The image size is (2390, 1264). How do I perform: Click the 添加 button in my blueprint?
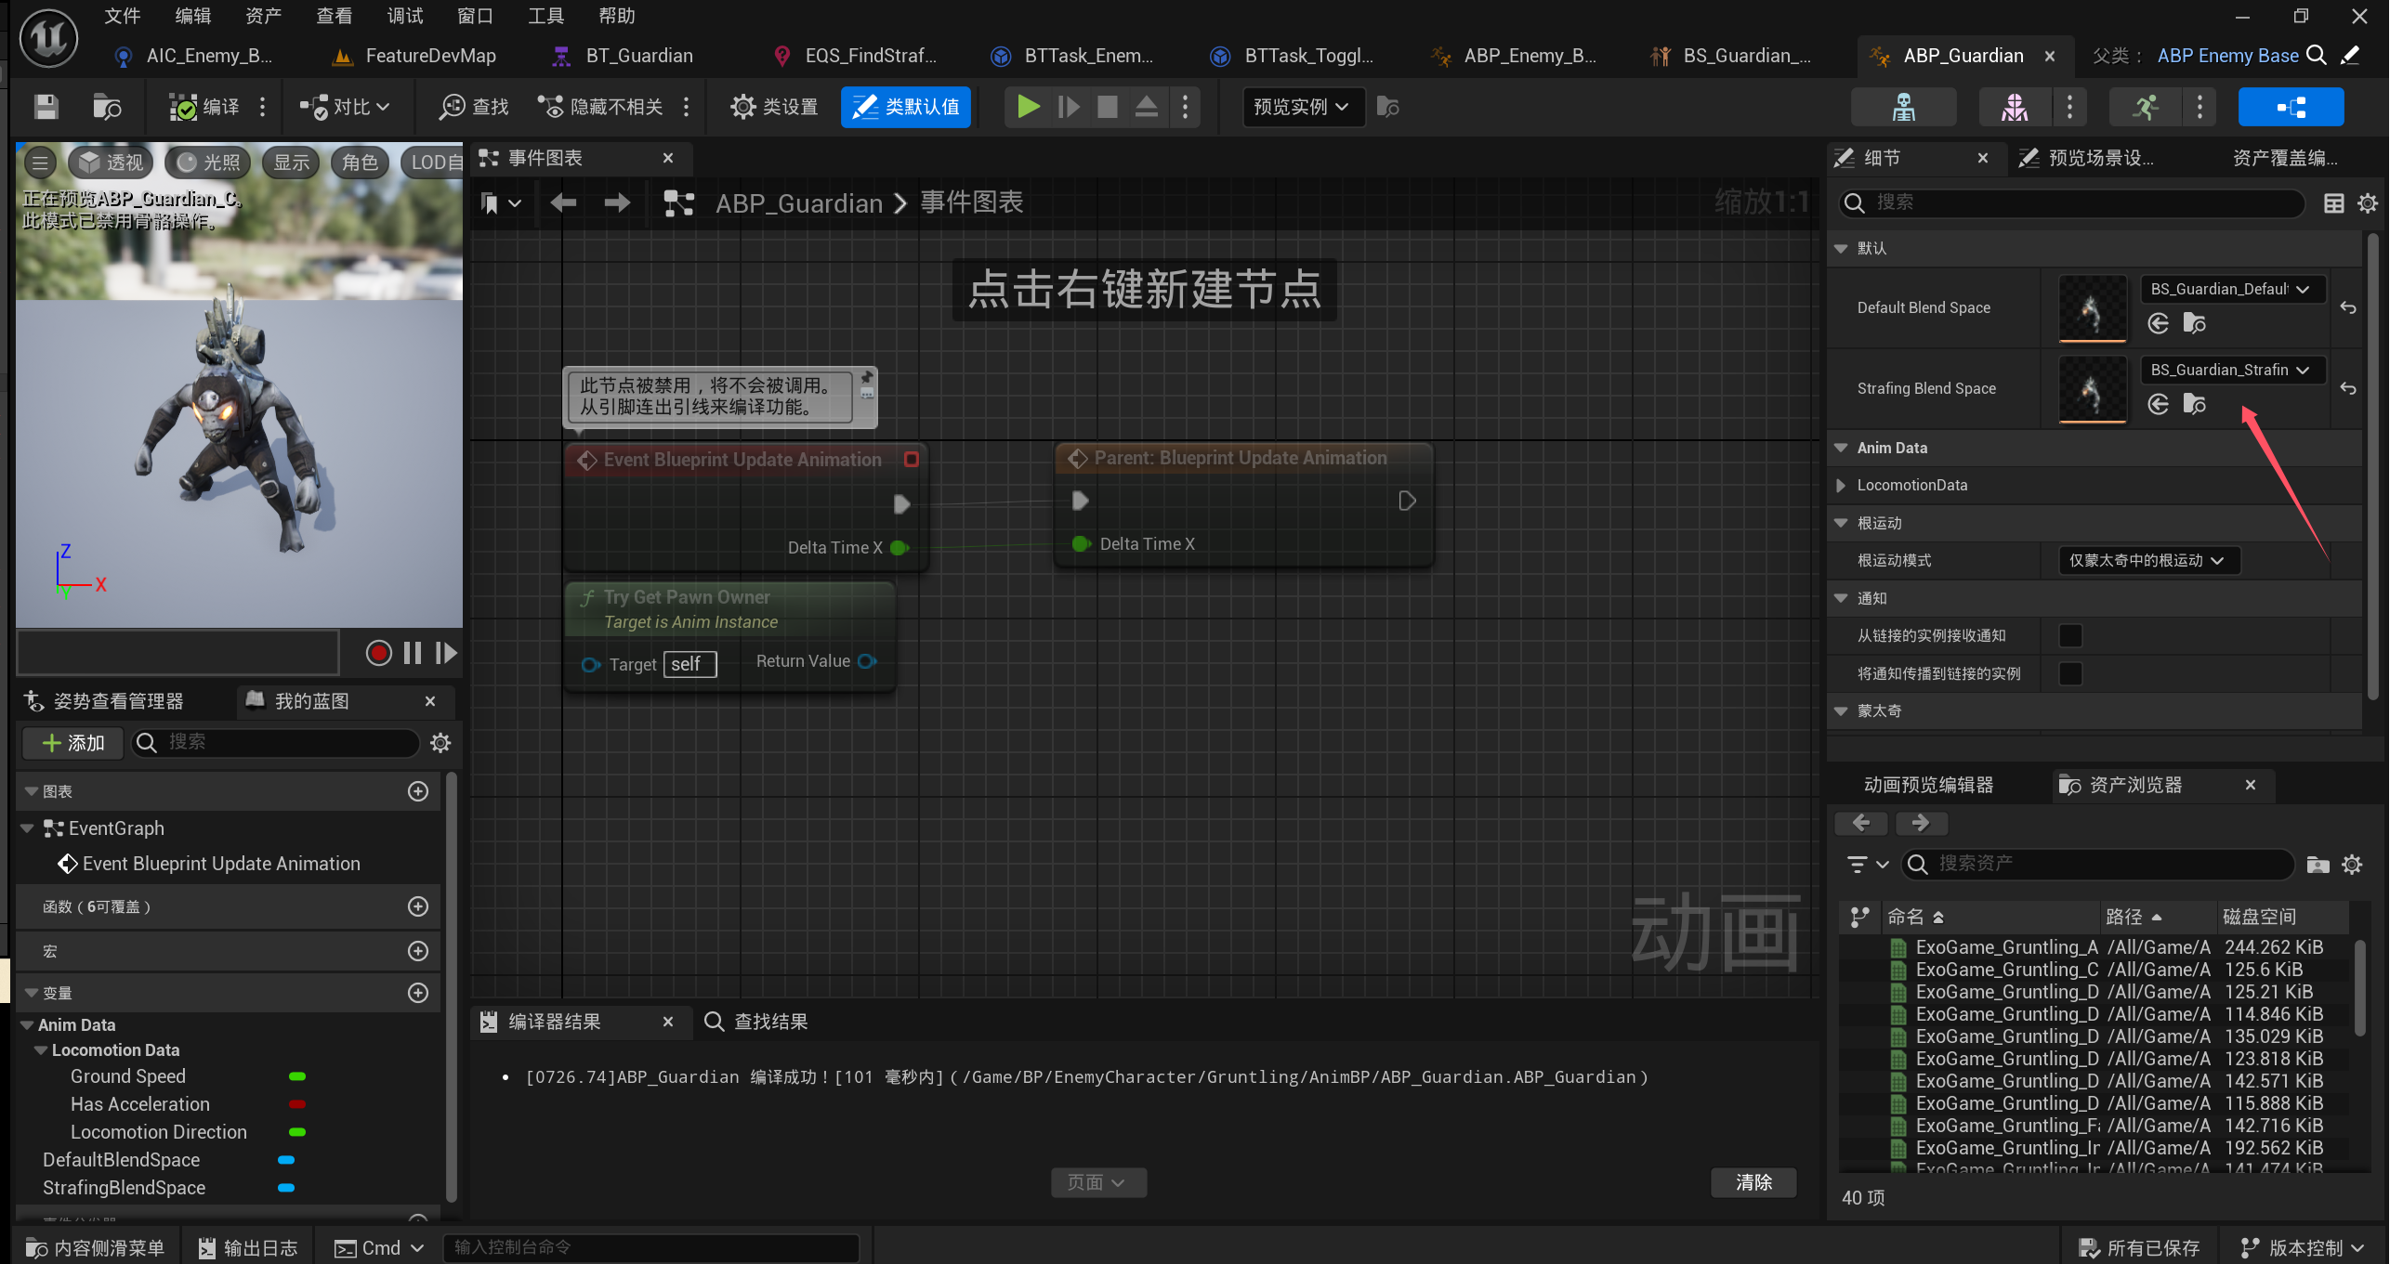(x=73, y=742)
